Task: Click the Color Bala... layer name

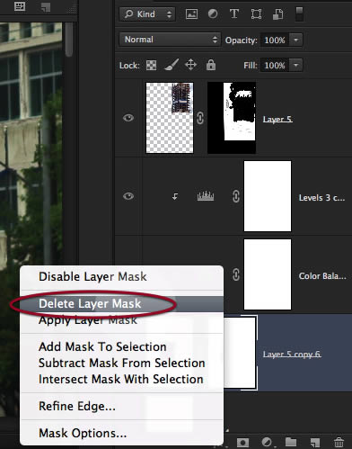Action: tap(322, 276)
